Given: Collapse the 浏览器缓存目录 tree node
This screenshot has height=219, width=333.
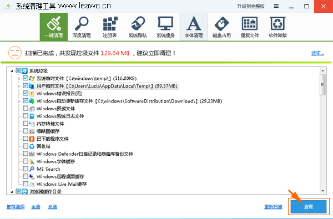Looking at the screenshot, I should (12, 192).
